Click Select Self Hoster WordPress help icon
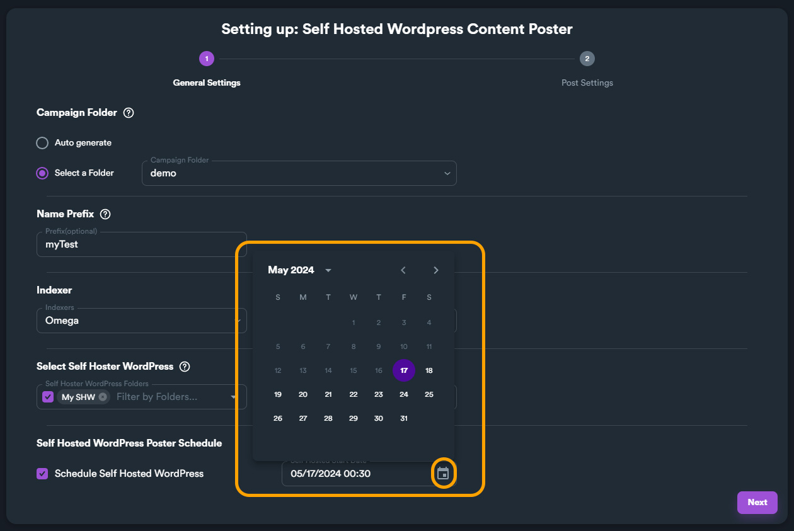Image resolution: width=794 pixels, height=531 pixels. [x=185, y=367]
